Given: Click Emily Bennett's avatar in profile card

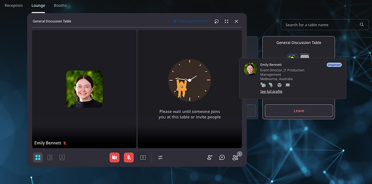Looking at the screenshot, I should coord(250,69).
